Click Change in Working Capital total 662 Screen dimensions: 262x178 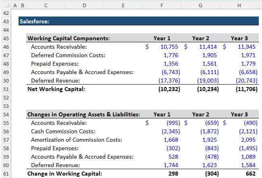(x=251, y=174)
